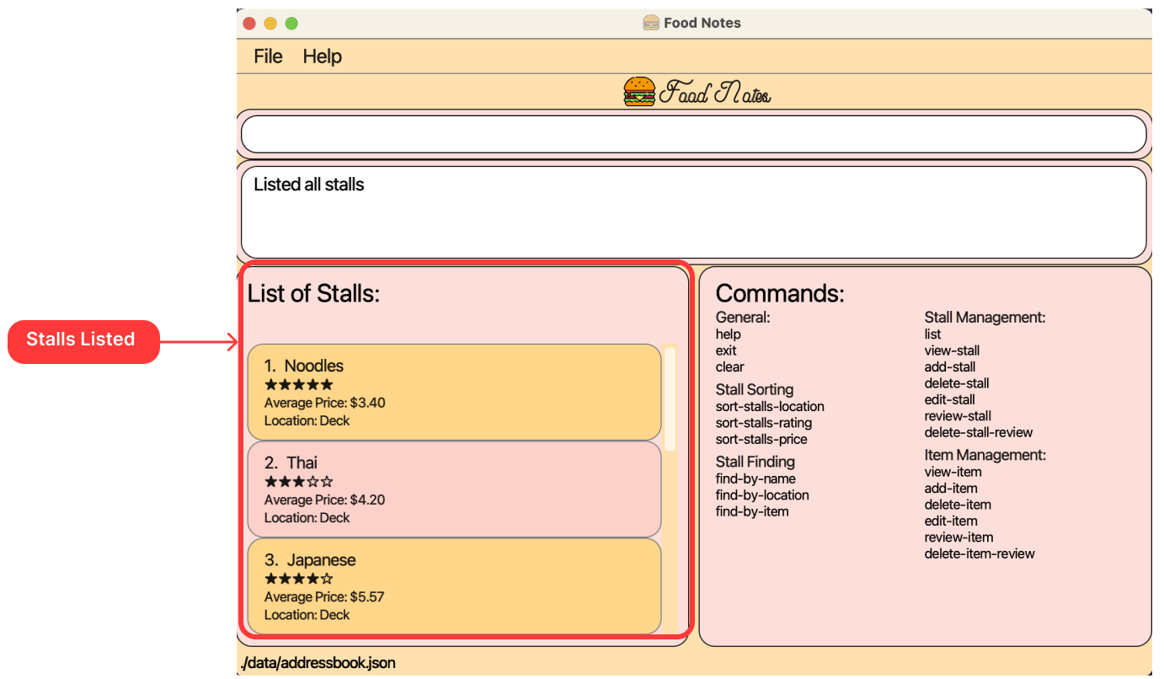
Task: Click 'Location: Deck' under Japanese
Action: point(307,615)
